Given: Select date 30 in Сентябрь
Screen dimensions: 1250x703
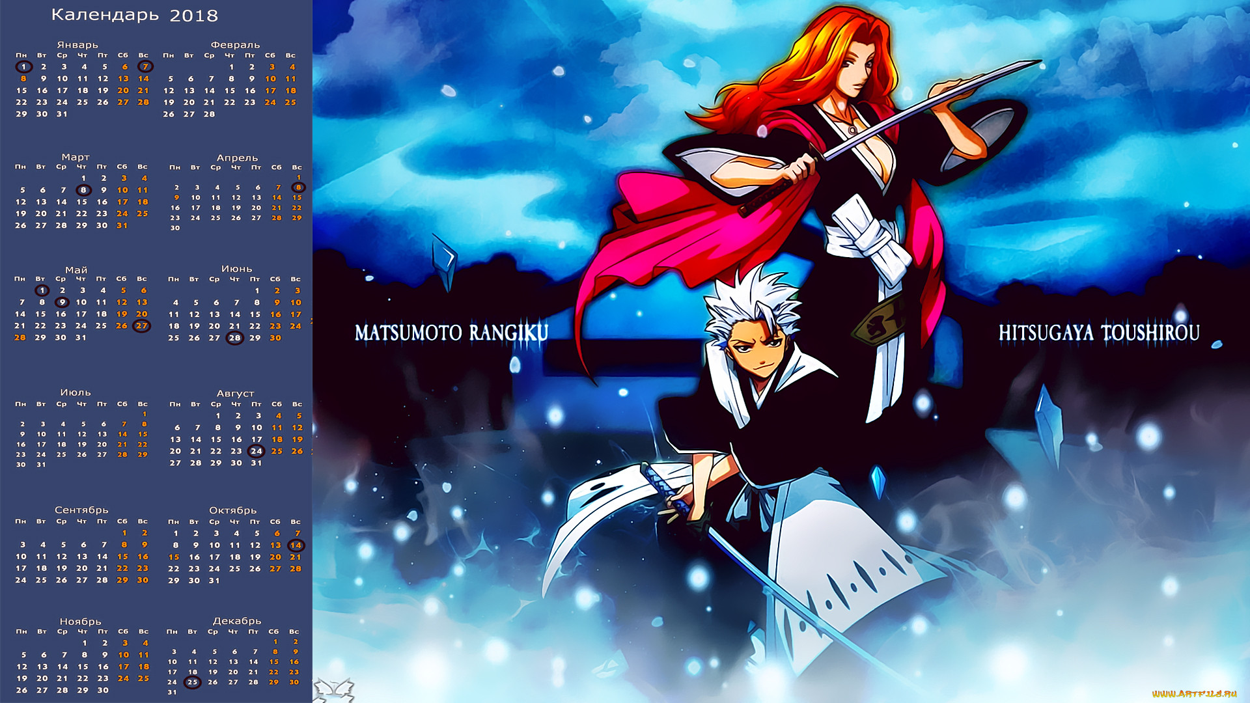Looking at the screenshot, I should pyautogui.click(x=143, y=580).
